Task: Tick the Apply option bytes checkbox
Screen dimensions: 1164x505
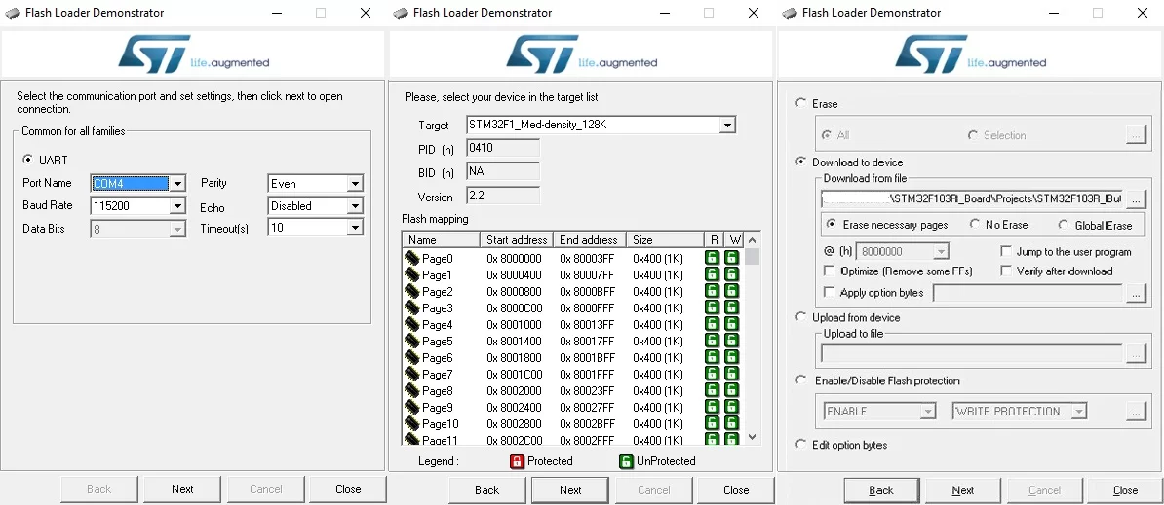Action: tap(830, 292)
